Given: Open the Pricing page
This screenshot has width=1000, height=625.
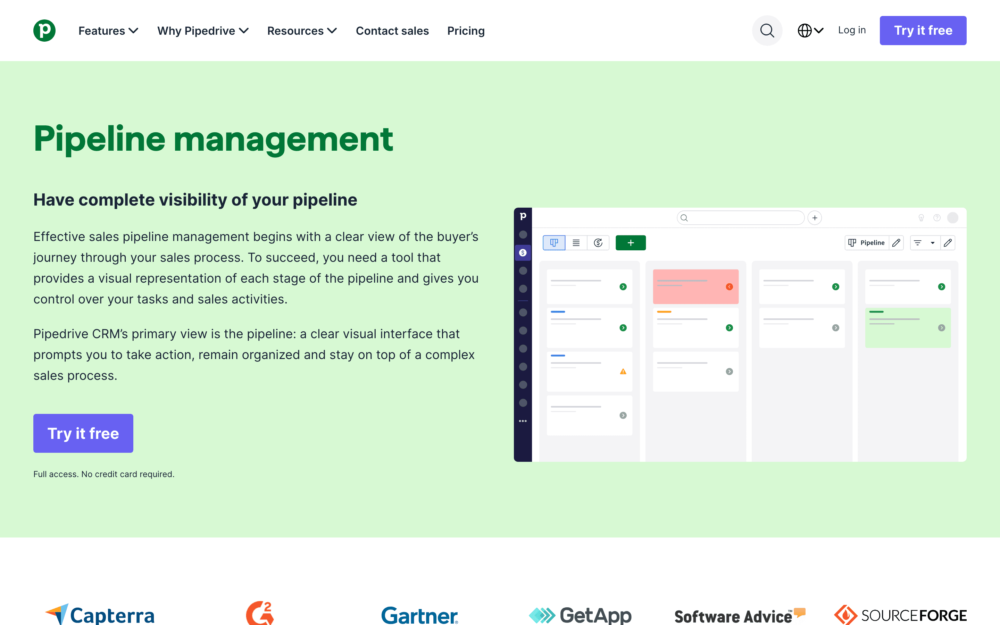Looking at the screenshot, I should 466,31.
